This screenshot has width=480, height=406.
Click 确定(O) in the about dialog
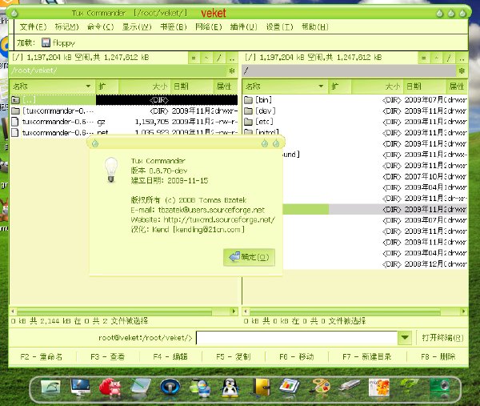pos(249,257)
